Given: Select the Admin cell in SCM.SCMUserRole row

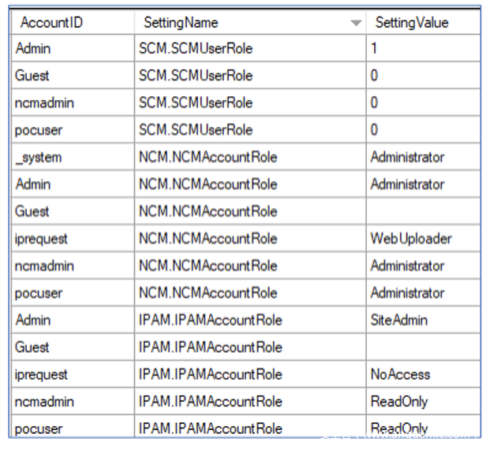Looking at the screenshot, I should coord(33,49).
